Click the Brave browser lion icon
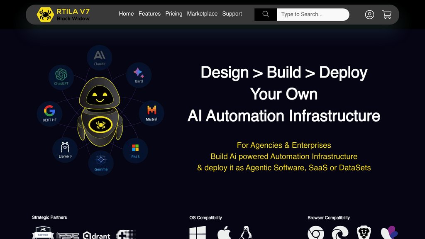This screenshot has height=239, width=425. (x=364, y=233)
